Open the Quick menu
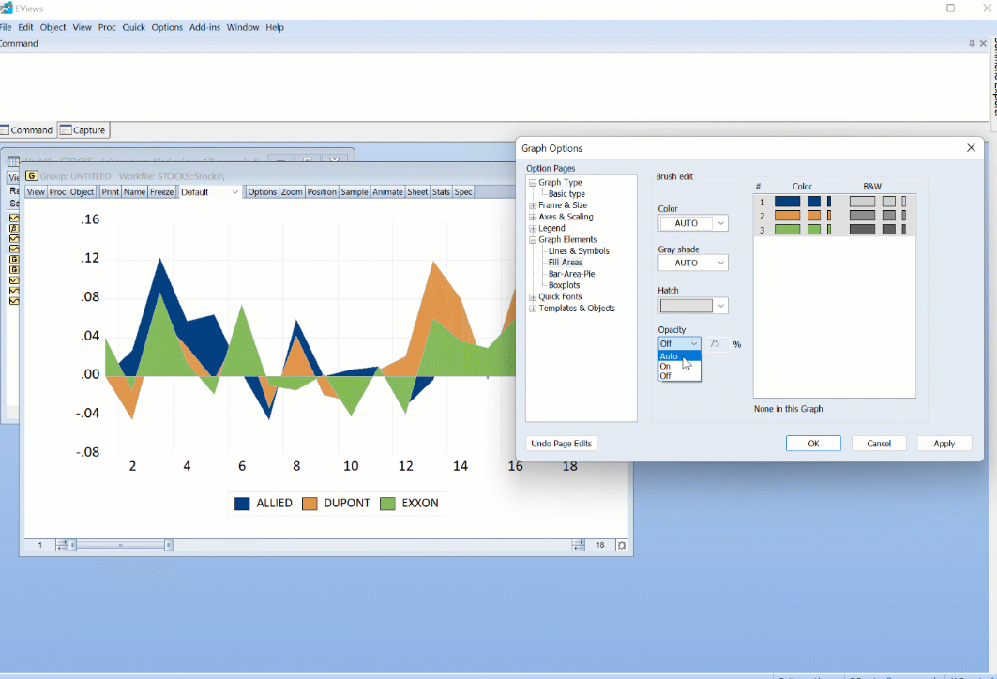Screen dimensions: 997x679 tap(133, 27)
